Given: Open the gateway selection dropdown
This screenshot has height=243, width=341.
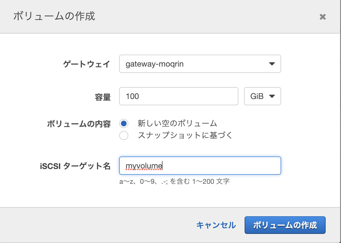Looking at the screenshot, I should point(200,64).
